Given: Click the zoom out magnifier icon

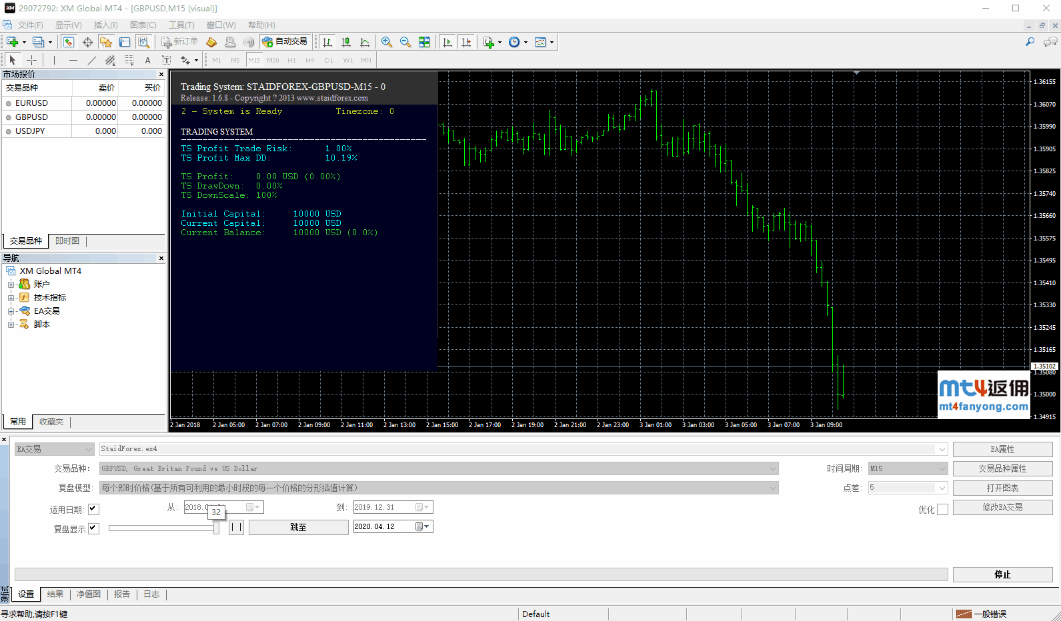Looking at the screenshot, I should pyautogui.click(x=405, y=42).
